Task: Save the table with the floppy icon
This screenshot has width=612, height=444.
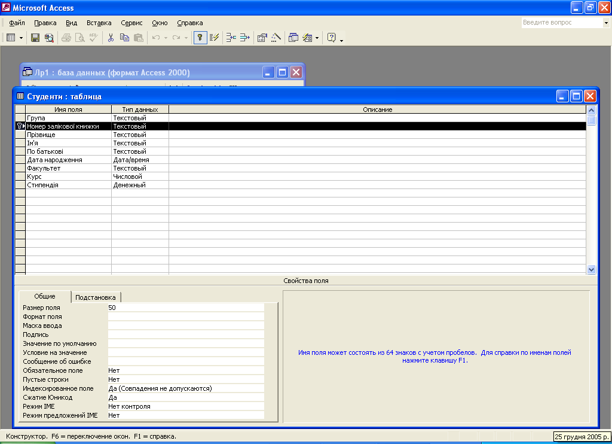Action: point(35,38)
